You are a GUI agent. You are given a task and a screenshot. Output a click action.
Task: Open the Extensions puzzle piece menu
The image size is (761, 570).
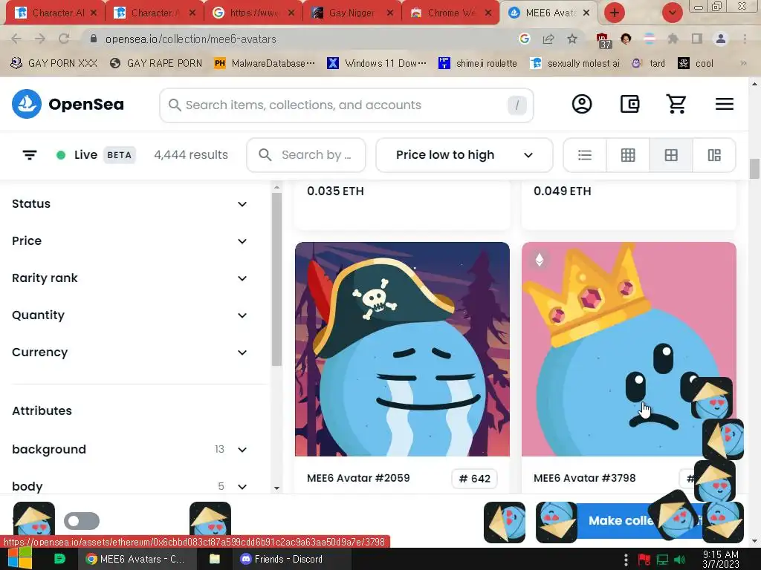673,39
